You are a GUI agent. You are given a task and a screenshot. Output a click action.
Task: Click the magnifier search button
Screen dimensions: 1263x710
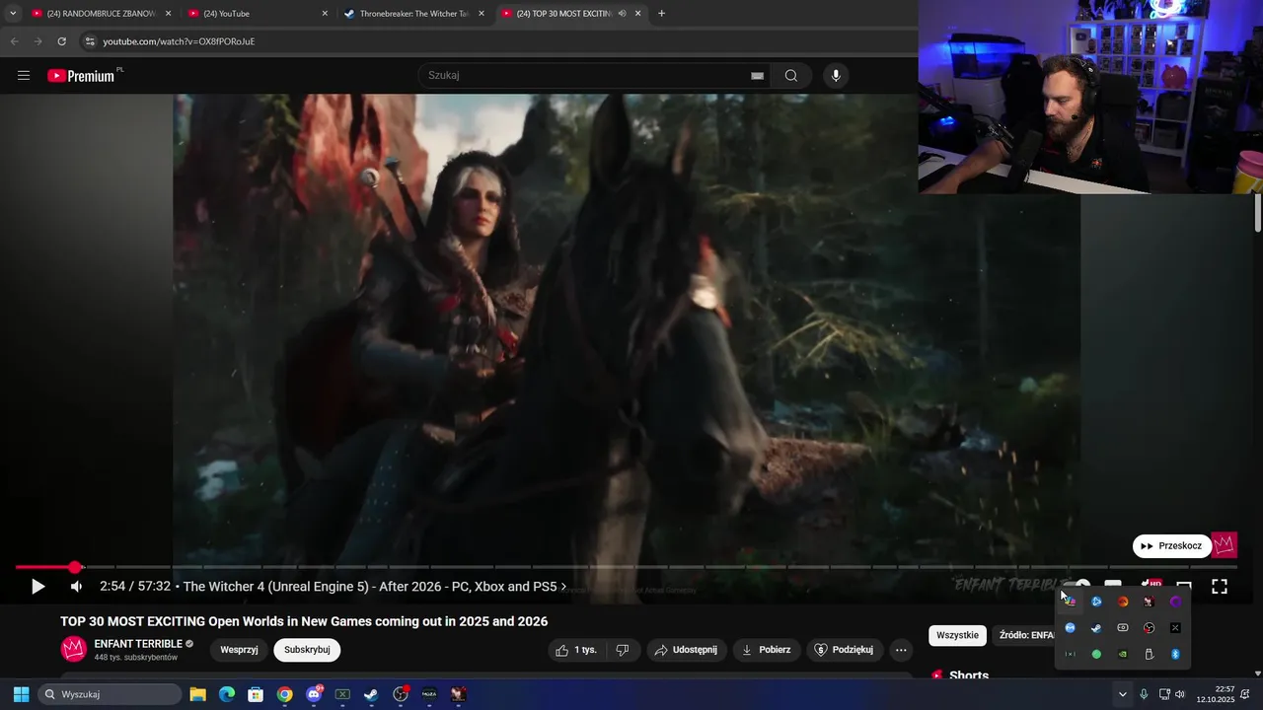(x=791, y=76)
